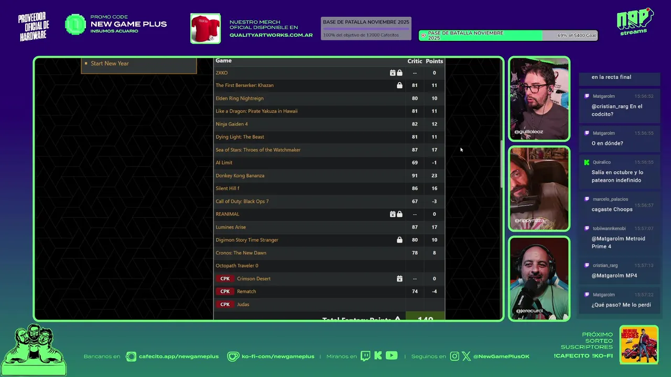Click chat badge next to tobiiwannkenobi

point(587,228)
